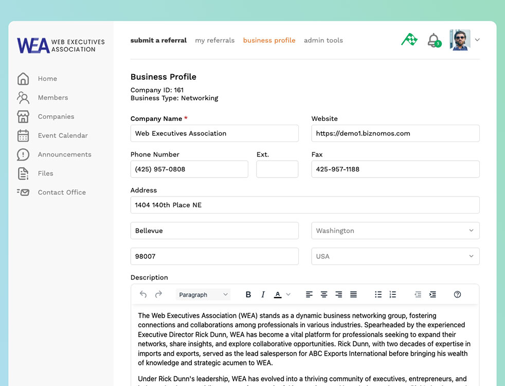The image size is (505, 386).
Task: Click the 98007 zip code field
Action: tap(214, 256)
